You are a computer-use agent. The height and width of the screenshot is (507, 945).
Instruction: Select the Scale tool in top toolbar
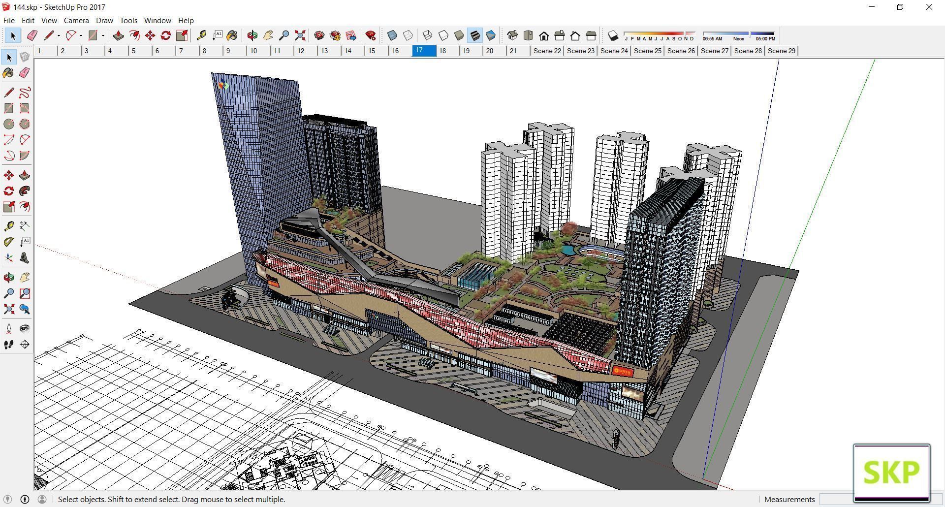(x=182, y=35)
